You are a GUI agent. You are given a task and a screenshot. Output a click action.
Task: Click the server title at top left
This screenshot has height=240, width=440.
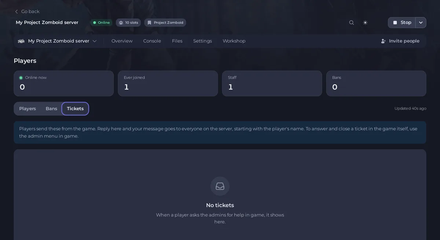click(47, 22)
